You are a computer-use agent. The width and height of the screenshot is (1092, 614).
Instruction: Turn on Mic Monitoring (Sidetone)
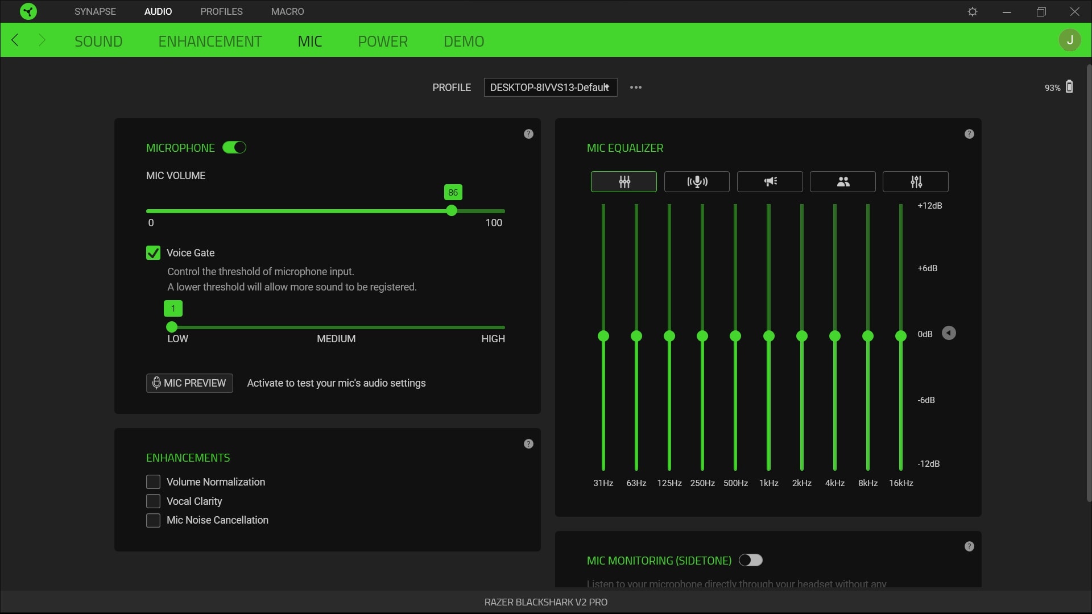tap(751, 561)
